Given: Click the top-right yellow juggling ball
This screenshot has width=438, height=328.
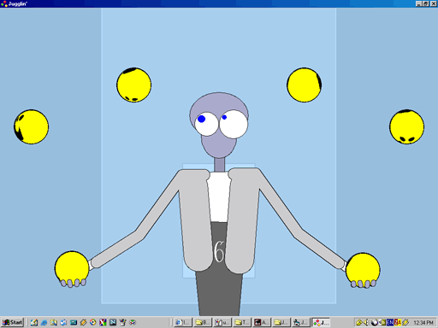Looking at the screenshot, I should tap(305, 85).
